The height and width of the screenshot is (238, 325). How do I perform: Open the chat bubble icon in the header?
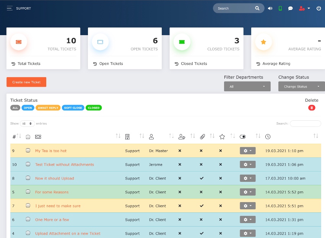tap(291, 8)
